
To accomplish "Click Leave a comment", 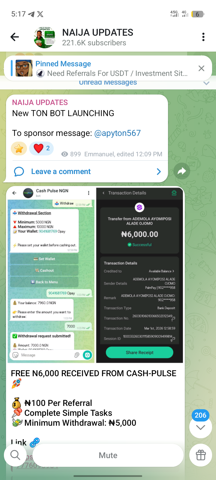I will [61, 172].
